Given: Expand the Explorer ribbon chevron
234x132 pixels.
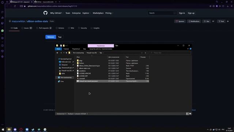Looking at the screenshot, I should (188, 49).
